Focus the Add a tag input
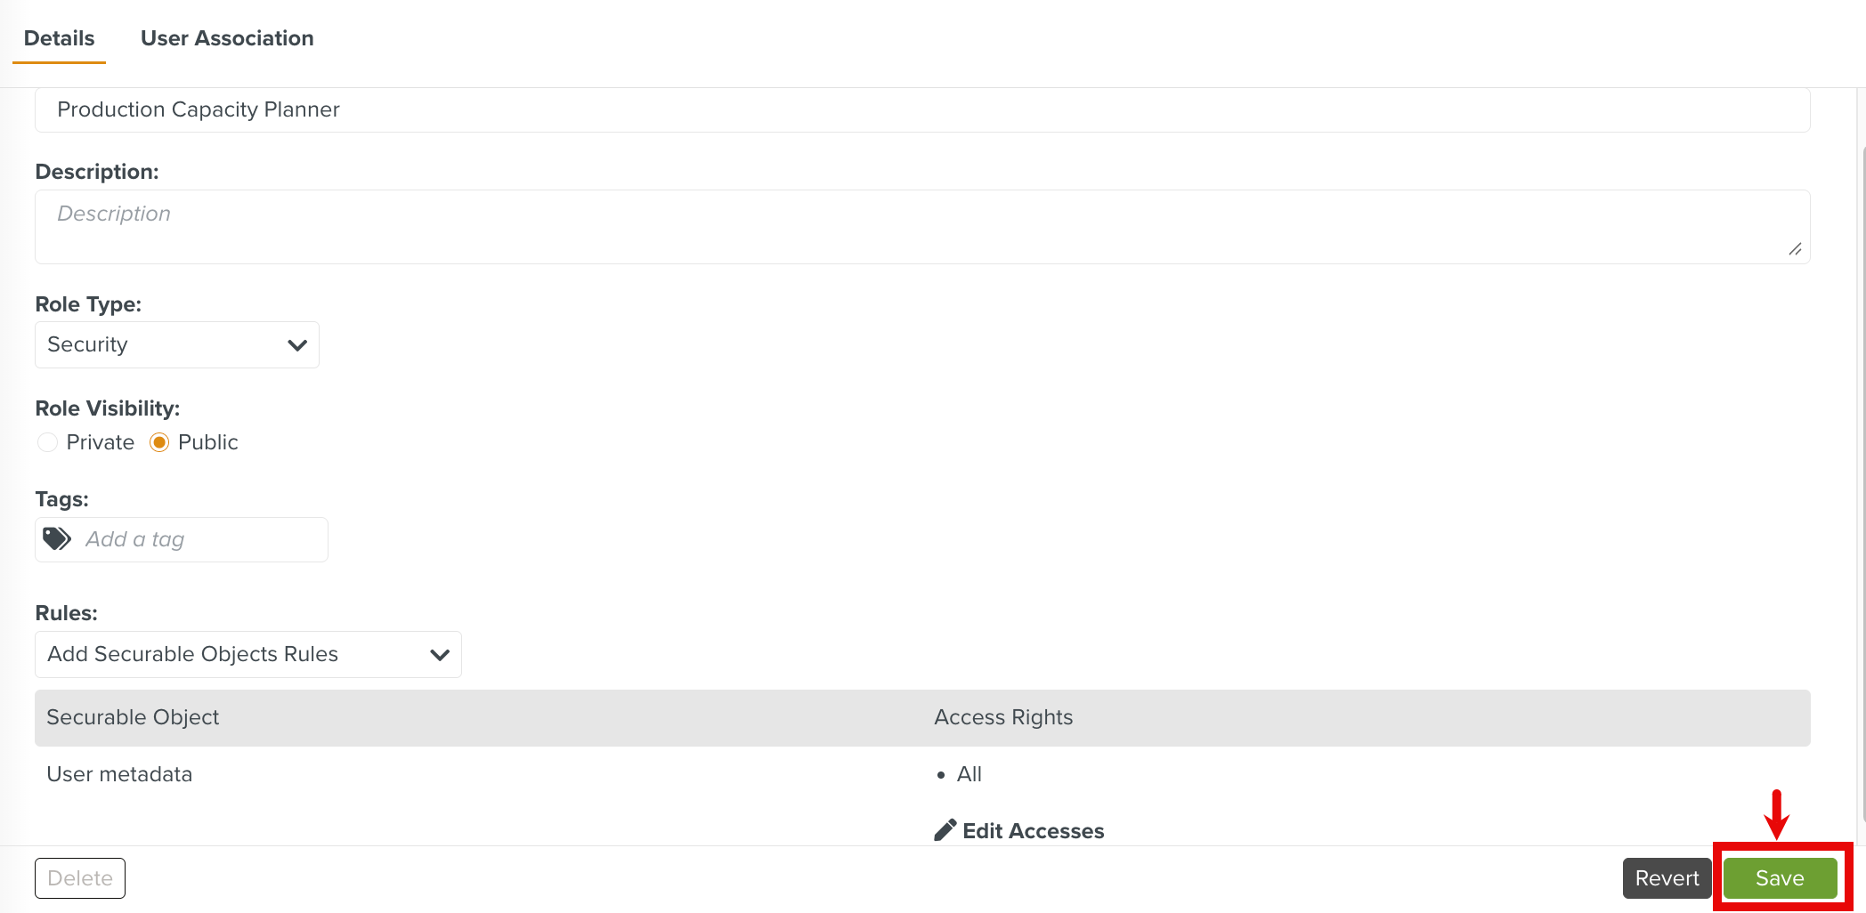This screenshot has width=1866, height=913. (x=201, y=539)
